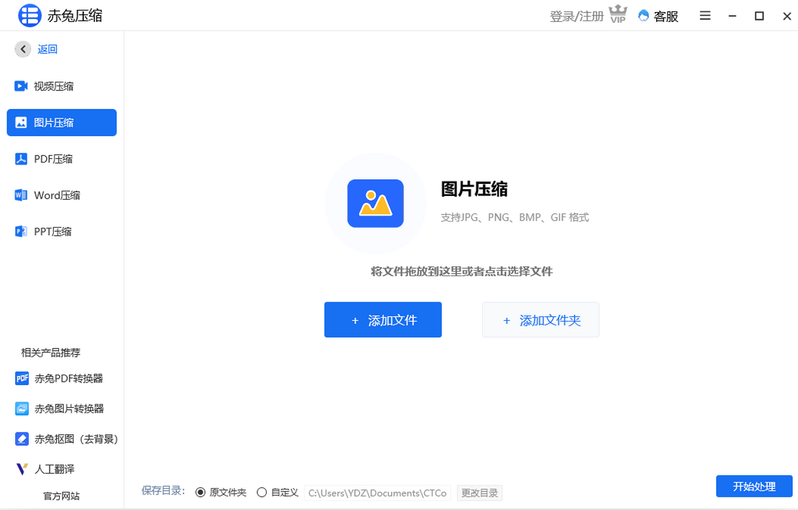Viewport: 798px width, 510px height.
Task: Select 自定义 save directory option
Action: pyautogui.click(x=261, y=493)
